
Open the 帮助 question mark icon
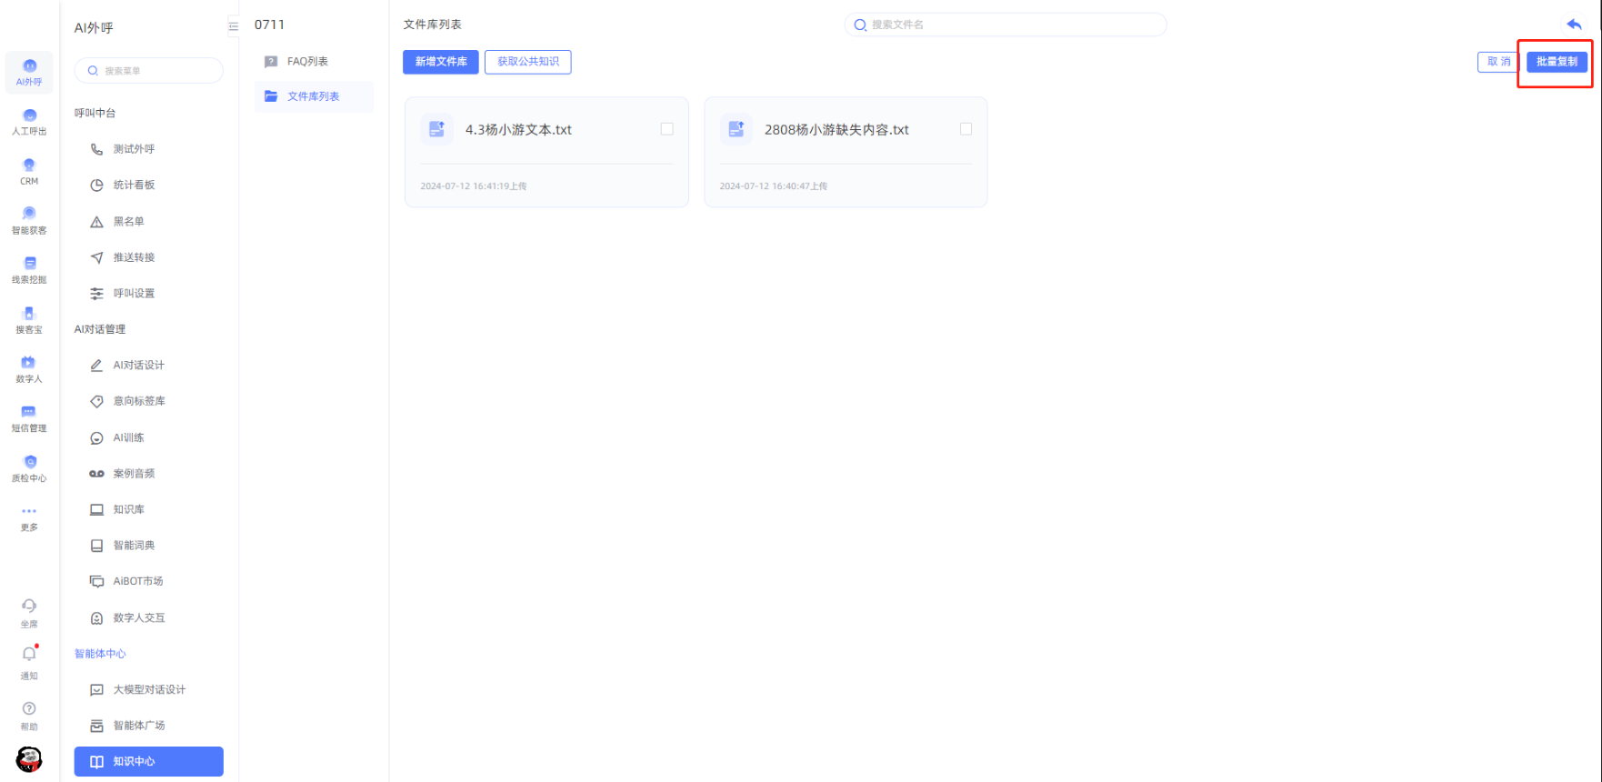pyautogui.click(x=29, y=709)
